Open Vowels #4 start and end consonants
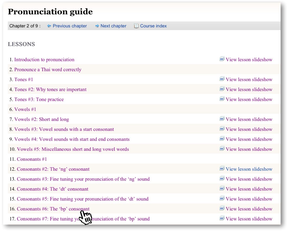This screenshot has height=231, width=287. pos(72,139)
